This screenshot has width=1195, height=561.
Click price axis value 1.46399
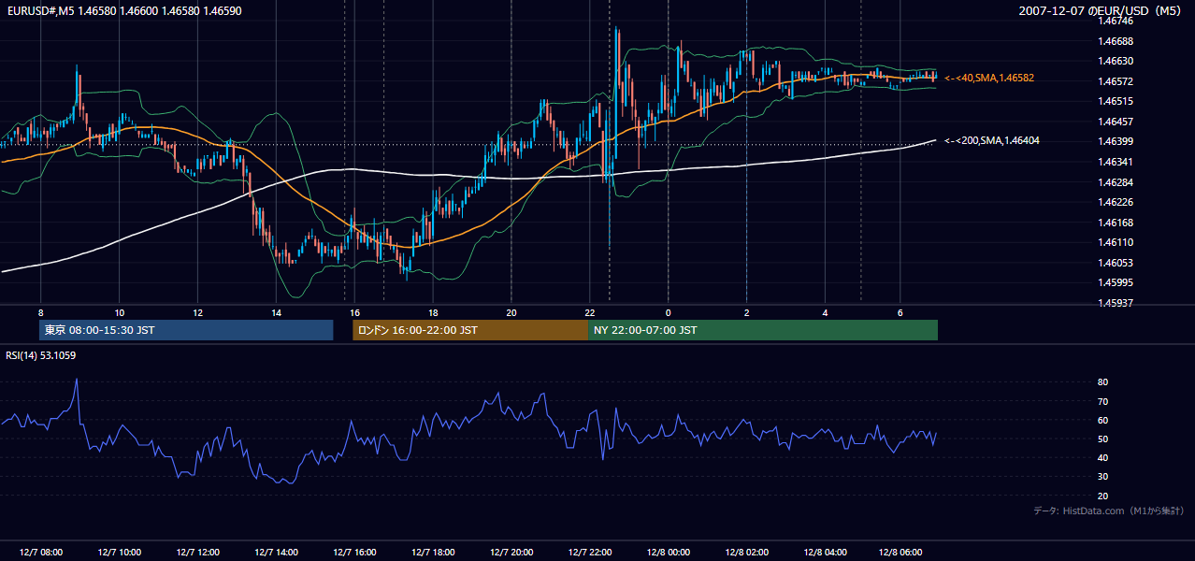(1115, 141)
